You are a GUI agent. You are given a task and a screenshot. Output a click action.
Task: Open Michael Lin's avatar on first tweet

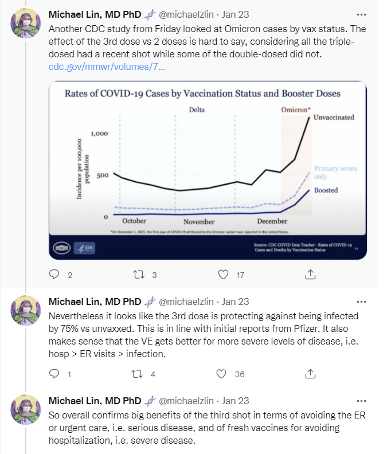click(25, 23)
